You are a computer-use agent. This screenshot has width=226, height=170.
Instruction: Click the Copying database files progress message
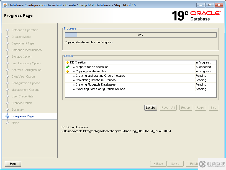coord(89,42)
